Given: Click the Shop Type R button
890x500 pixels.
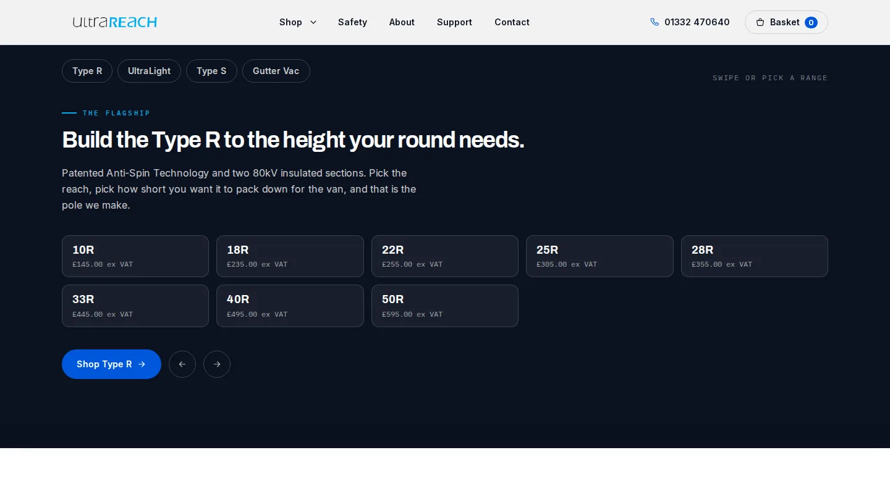Looking at the screenshot, I should [x=111, y=364].
